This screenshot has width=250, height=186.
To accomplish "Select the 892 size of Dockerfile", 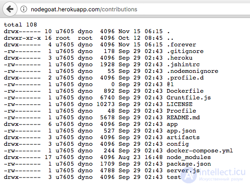I will pyautogui.click(x=109, y=91).
